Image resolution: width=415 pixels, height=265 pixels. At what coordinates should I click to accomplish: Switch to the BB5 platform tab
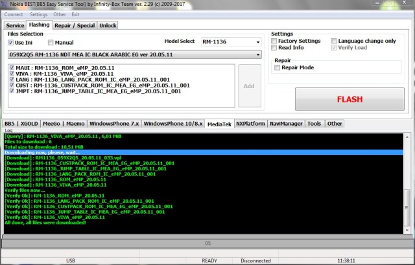10,123
